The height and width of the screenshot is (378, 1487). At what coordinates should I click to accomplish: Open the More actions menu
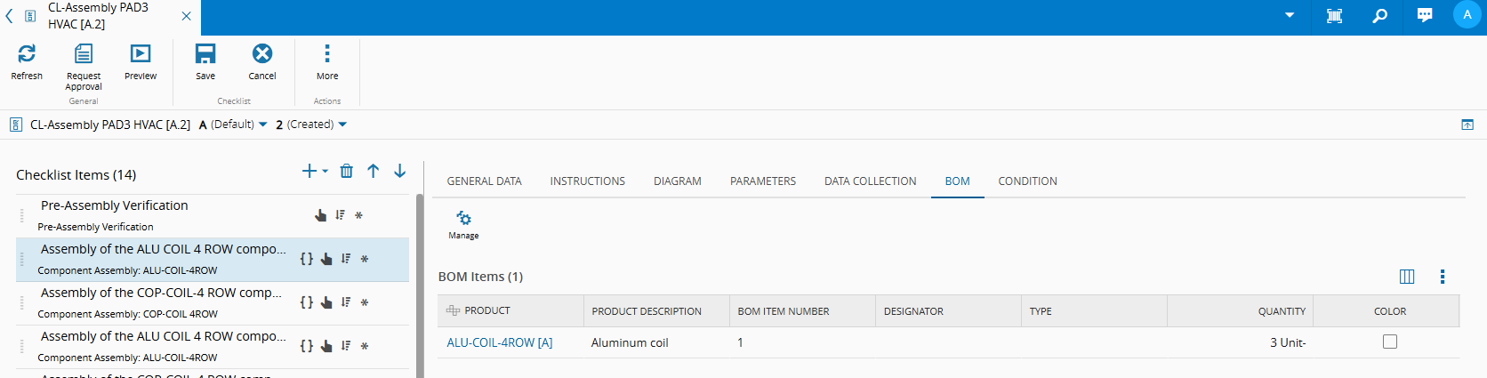(x=327, y=54)
